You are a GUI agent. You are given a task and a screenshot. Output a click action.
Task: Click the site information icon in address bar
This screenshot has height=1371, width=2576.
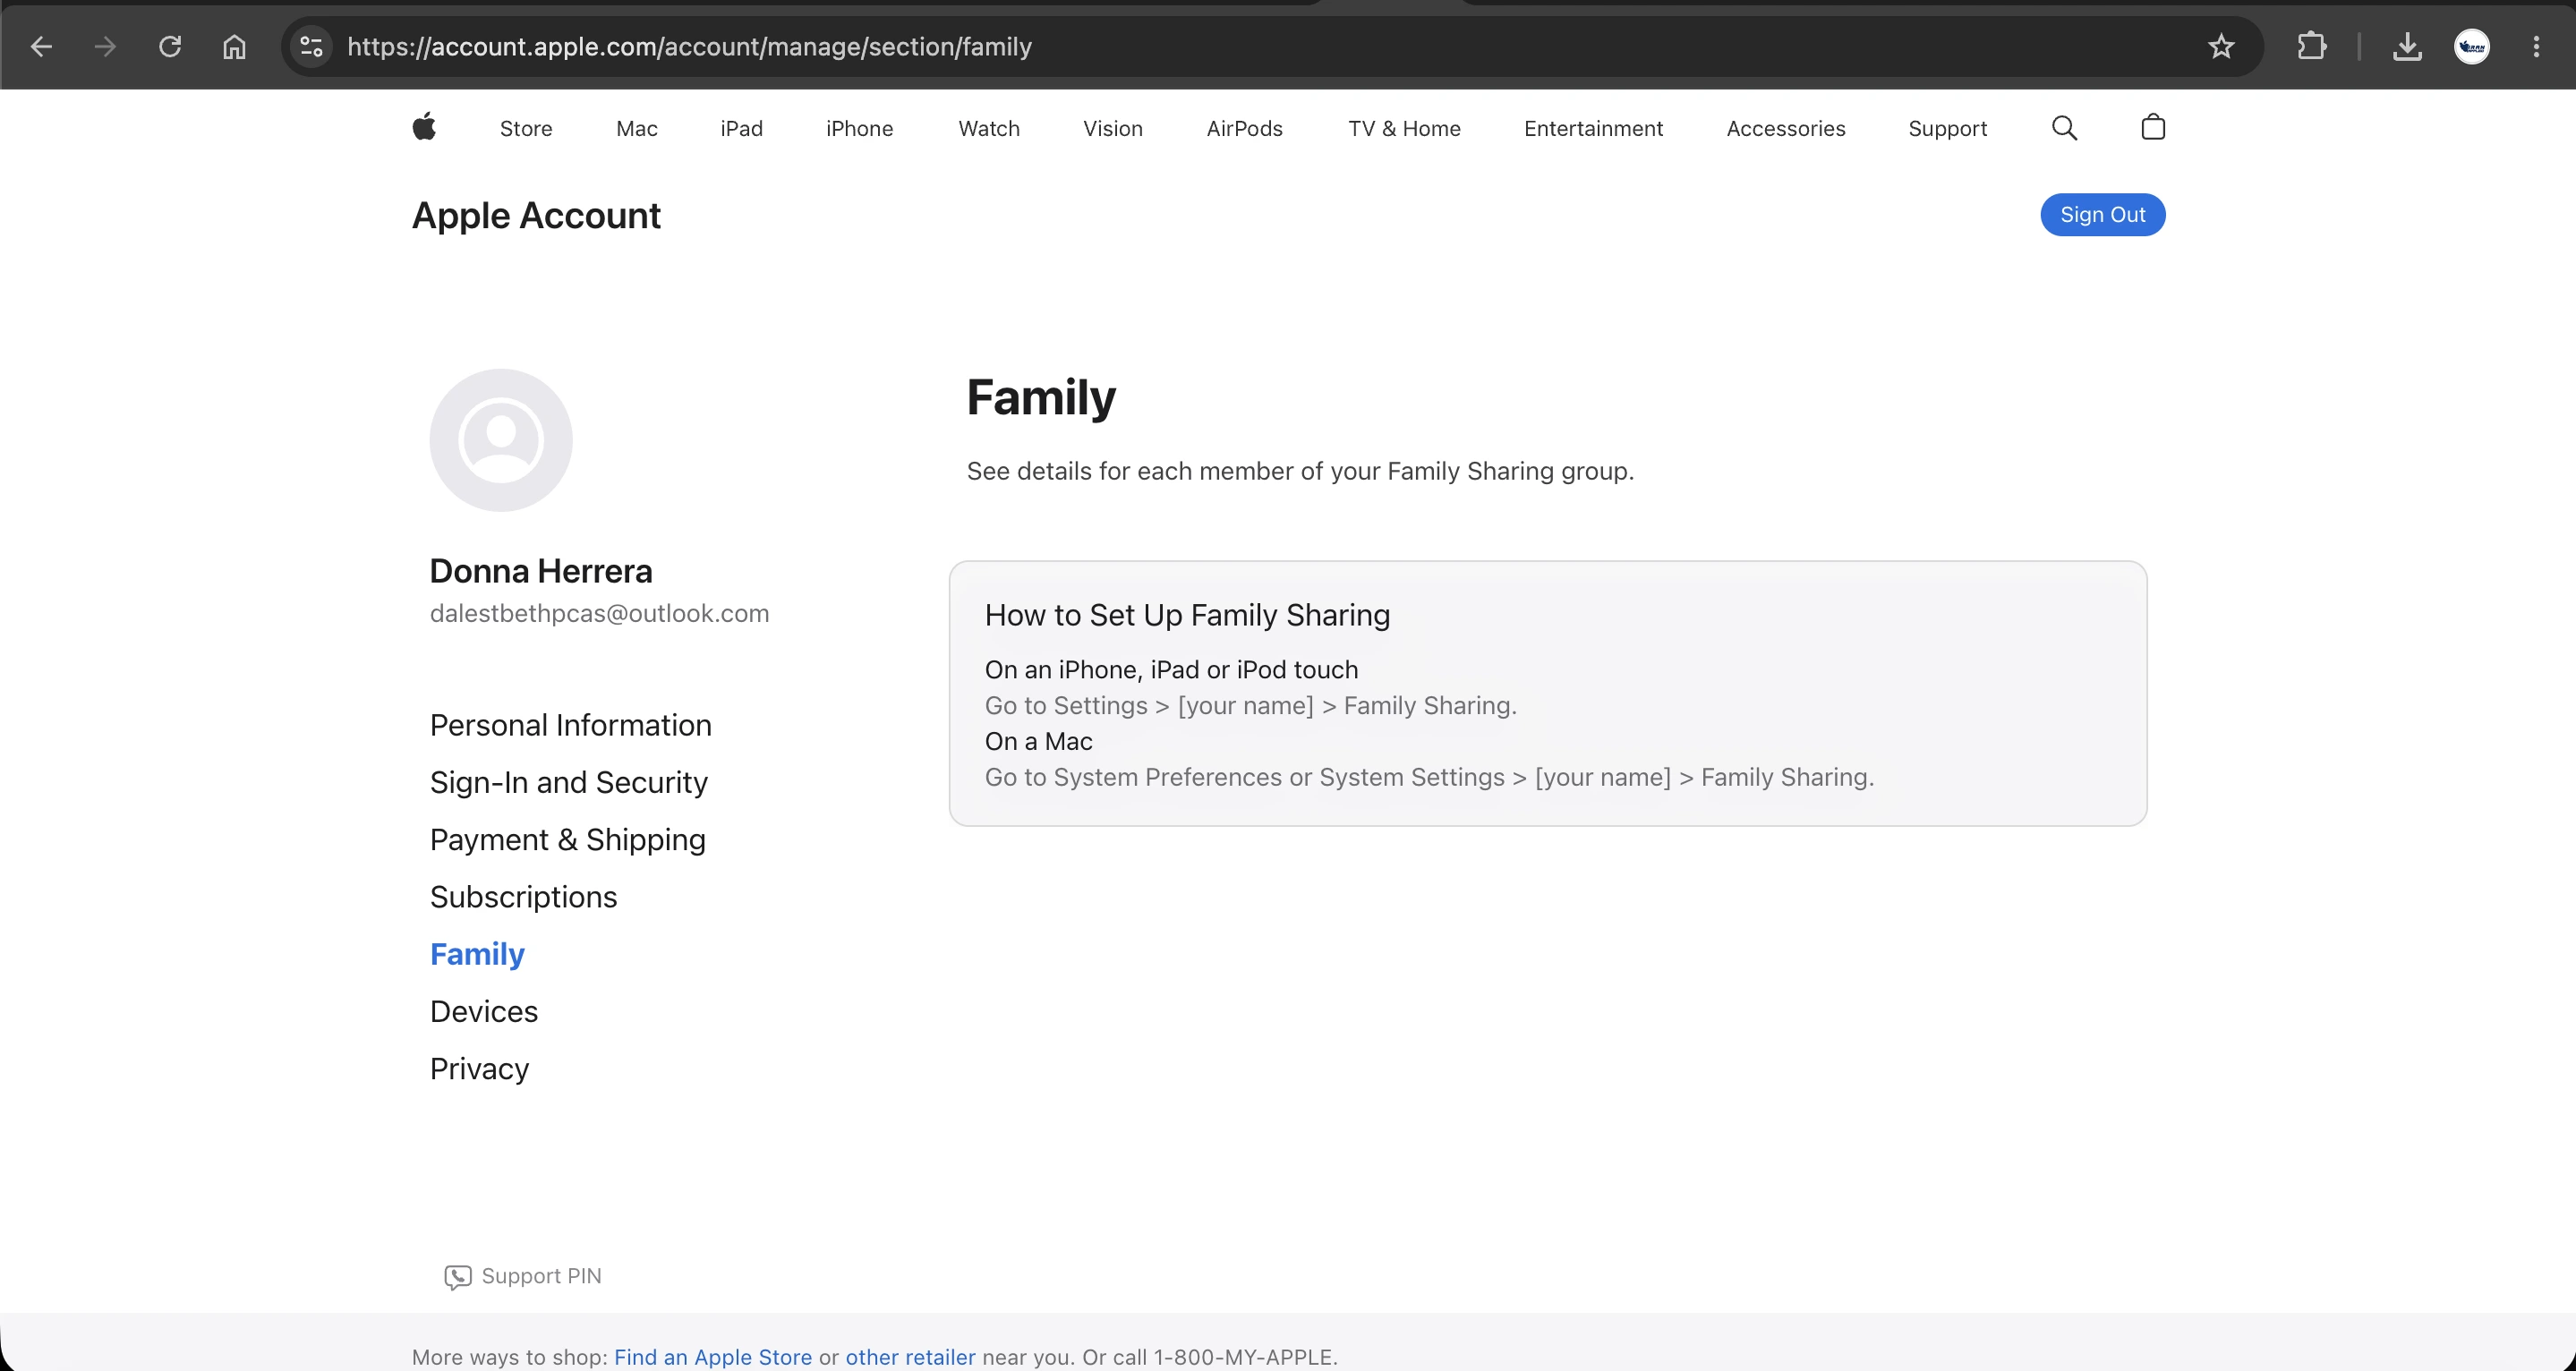311,46
